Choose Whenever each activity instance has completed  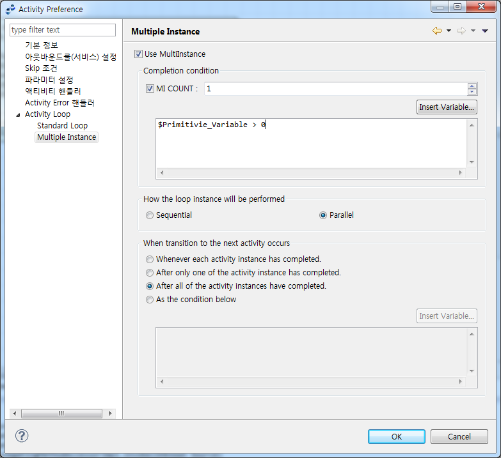150,259
